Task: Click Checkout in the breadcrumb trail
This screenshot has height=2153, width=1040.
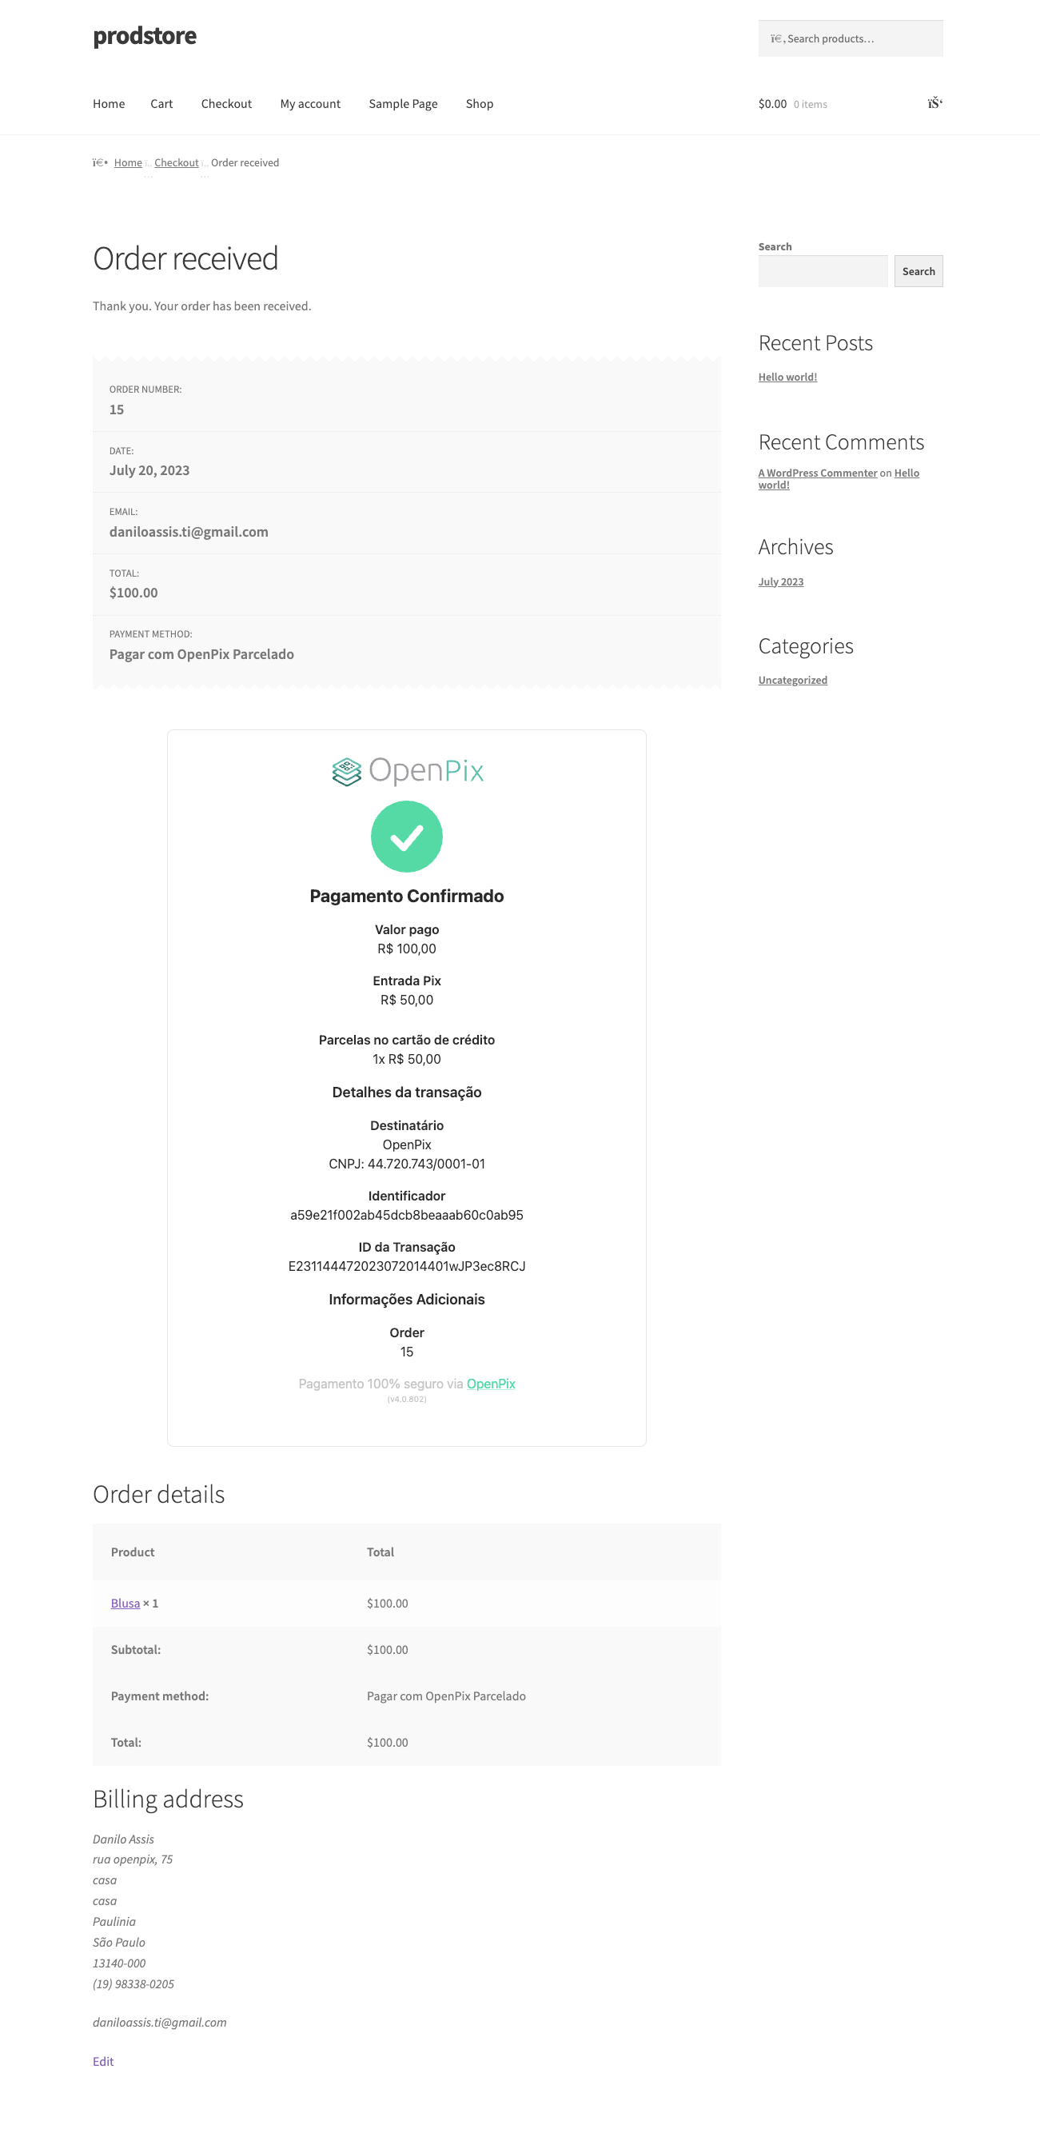Action: point(176,162)
